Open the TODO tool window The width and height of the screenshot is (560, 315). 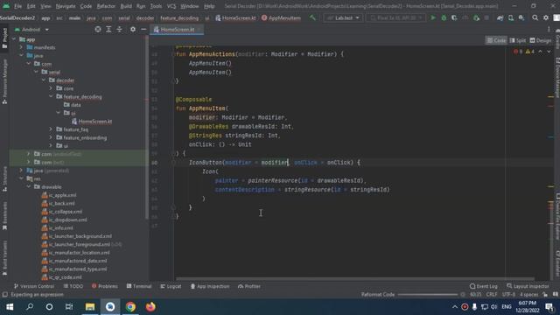[73, 286]
